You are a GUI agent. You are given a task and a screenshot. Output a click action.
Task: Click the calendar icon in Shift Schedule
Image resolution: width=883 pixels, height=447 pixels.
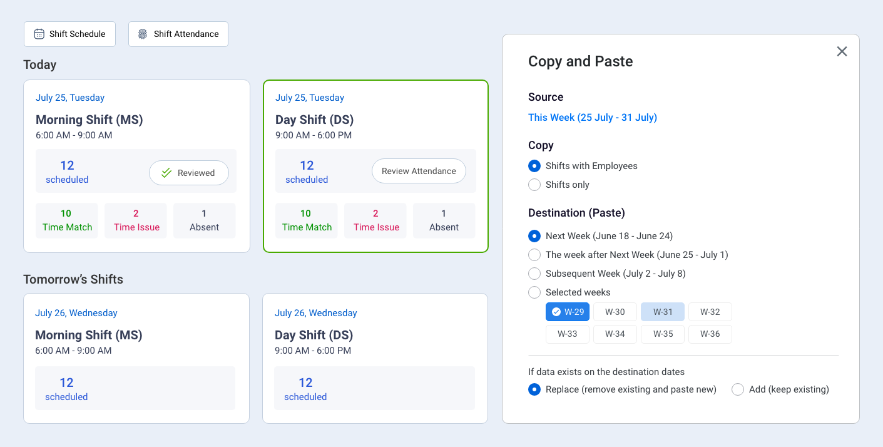pyautogui.click(x=39, y=34)
